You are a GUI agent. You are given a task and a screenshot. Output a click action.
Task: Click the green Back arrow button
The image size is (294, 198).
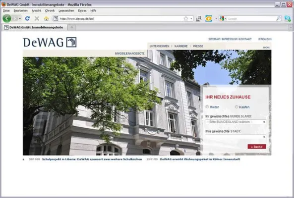tap(7, 18)
